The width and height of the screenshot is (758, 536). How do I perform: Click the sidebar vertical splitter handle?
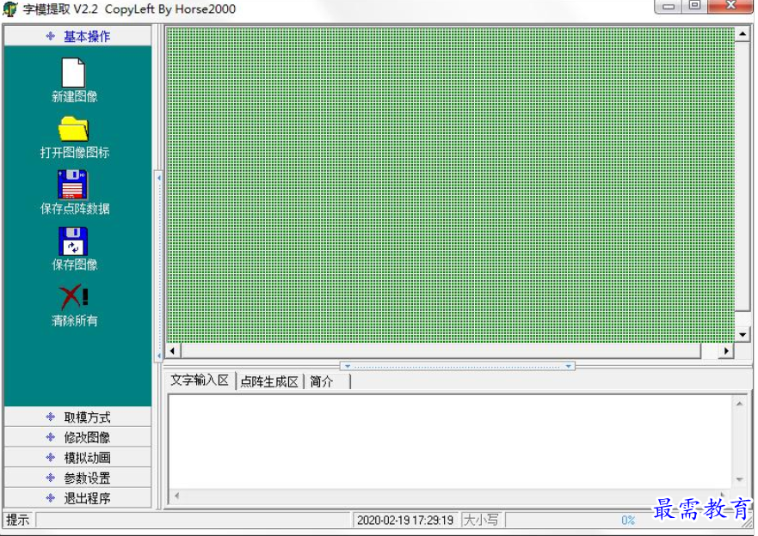(158, 267)
